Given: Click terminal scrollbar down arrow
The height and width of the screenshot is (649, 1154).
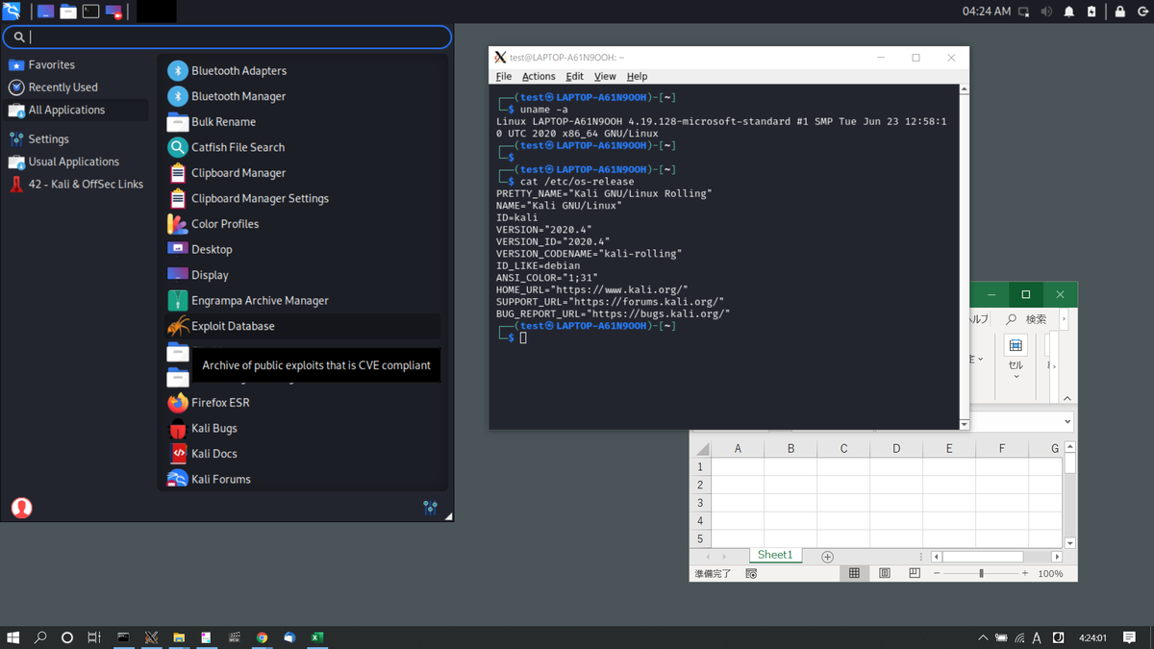Looking at the screenshot, I should (x=965, y=424).
